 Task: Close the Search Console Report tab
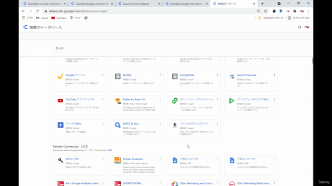click(x=159, y=4)
